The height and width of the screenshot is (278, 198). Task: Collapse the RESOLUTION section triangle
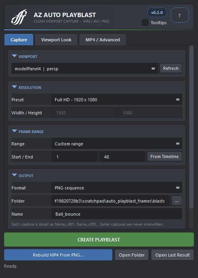pyautogui.click(x=14, y=87)
